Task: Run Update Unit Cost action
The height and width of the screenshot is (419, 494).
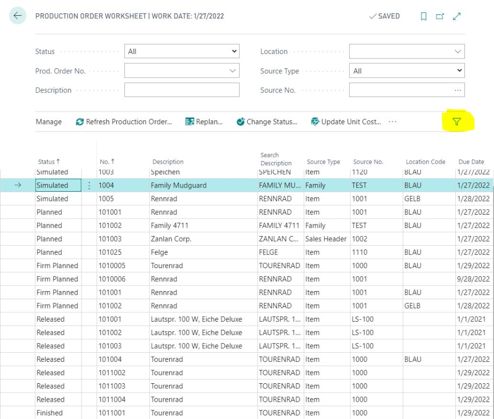Action: coord(346,122)
